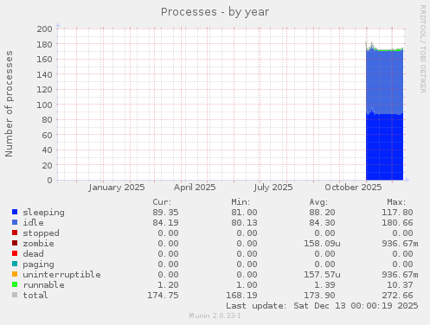This screenshot has width=430, height=325.
Task: Click sleeping current value 89.35
Action: (x=165, y=213)
